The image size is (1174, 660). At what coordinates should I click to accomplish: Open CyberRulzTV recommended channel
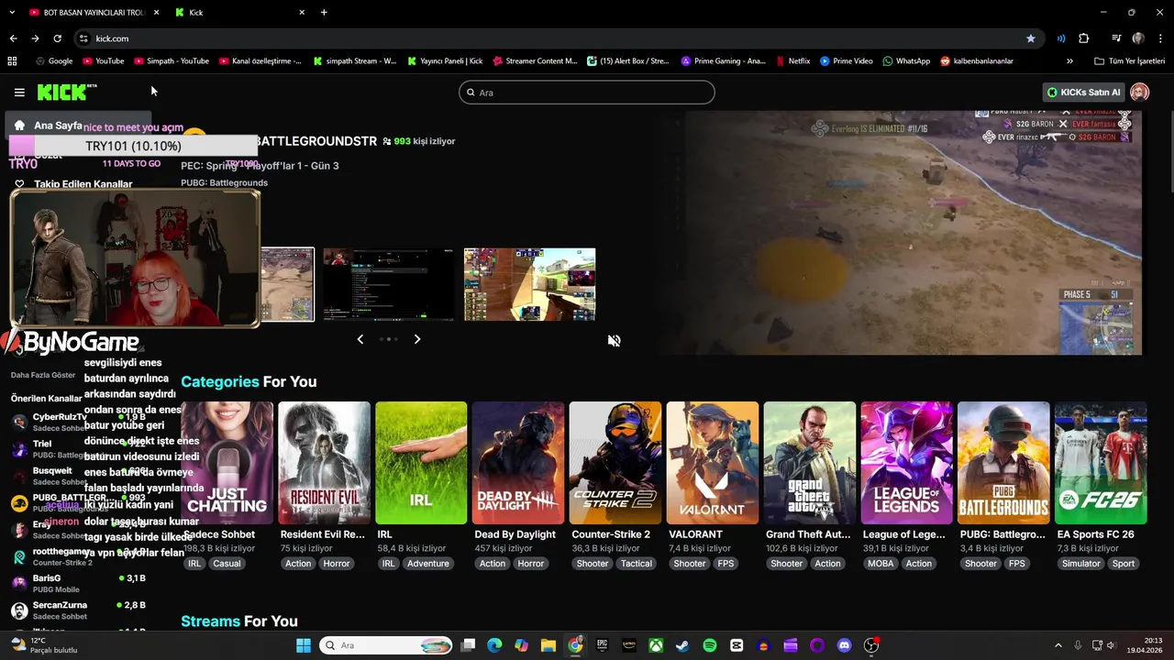tap(78, 423)
